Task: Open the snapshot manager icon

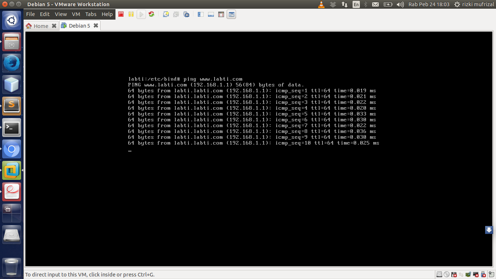Action: click(186, 14)
